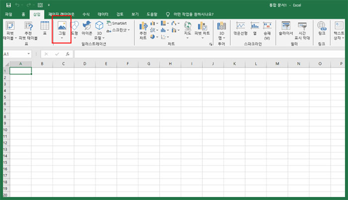This screenshot has height=200, width=348.
Task: Insert a statistic chart
Action: (165, 30)
